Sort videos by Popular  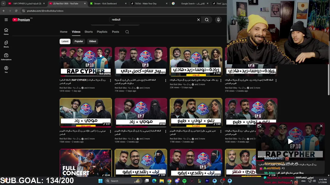point(79,41)
